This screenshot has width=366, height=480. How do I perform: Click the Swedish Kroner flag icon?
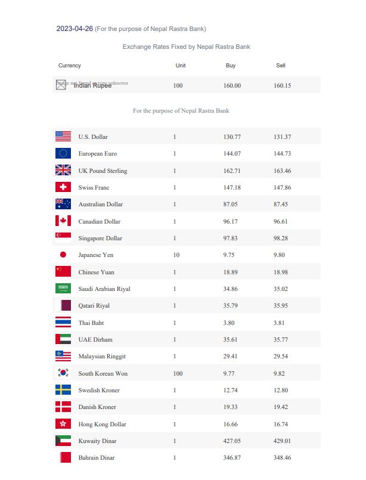tap(63, 390)
